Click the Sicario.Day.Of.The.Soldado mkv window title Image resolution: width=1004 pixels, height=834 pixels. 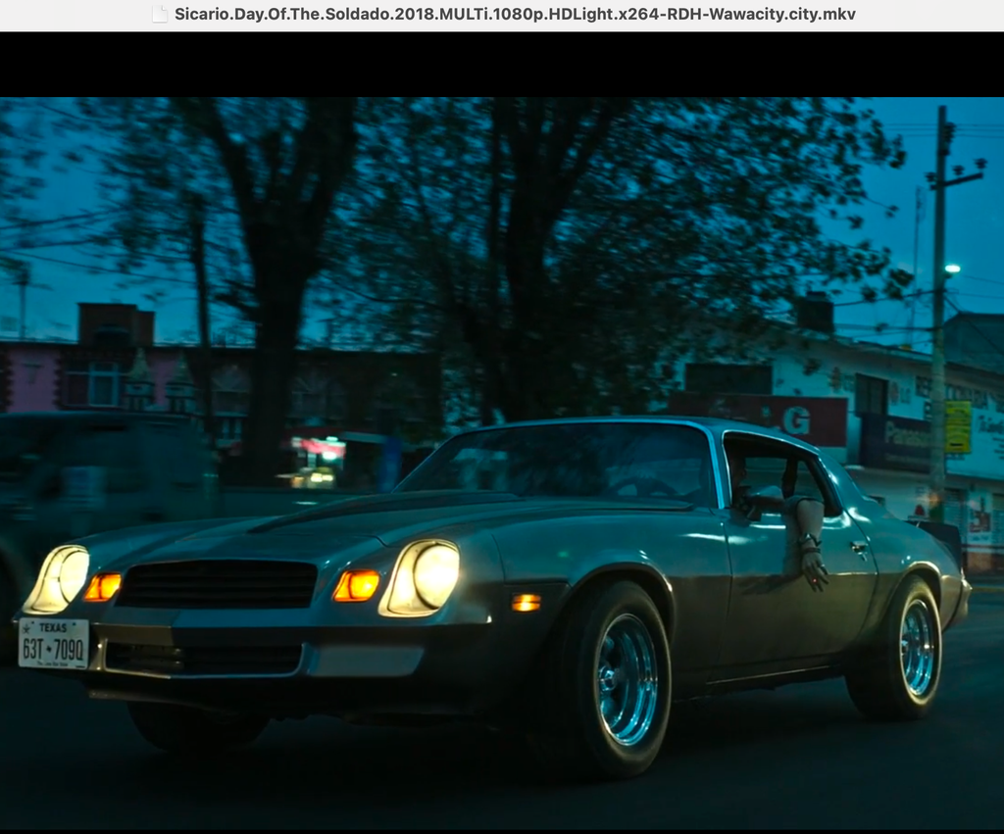tap(515, 14)
